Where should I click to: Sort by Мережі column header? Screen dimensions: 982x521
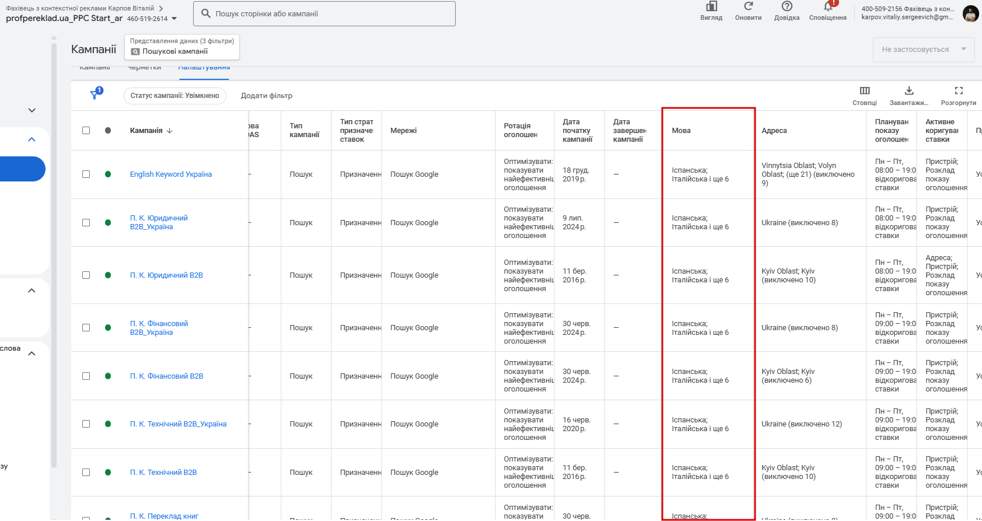(x=403, y=131)
